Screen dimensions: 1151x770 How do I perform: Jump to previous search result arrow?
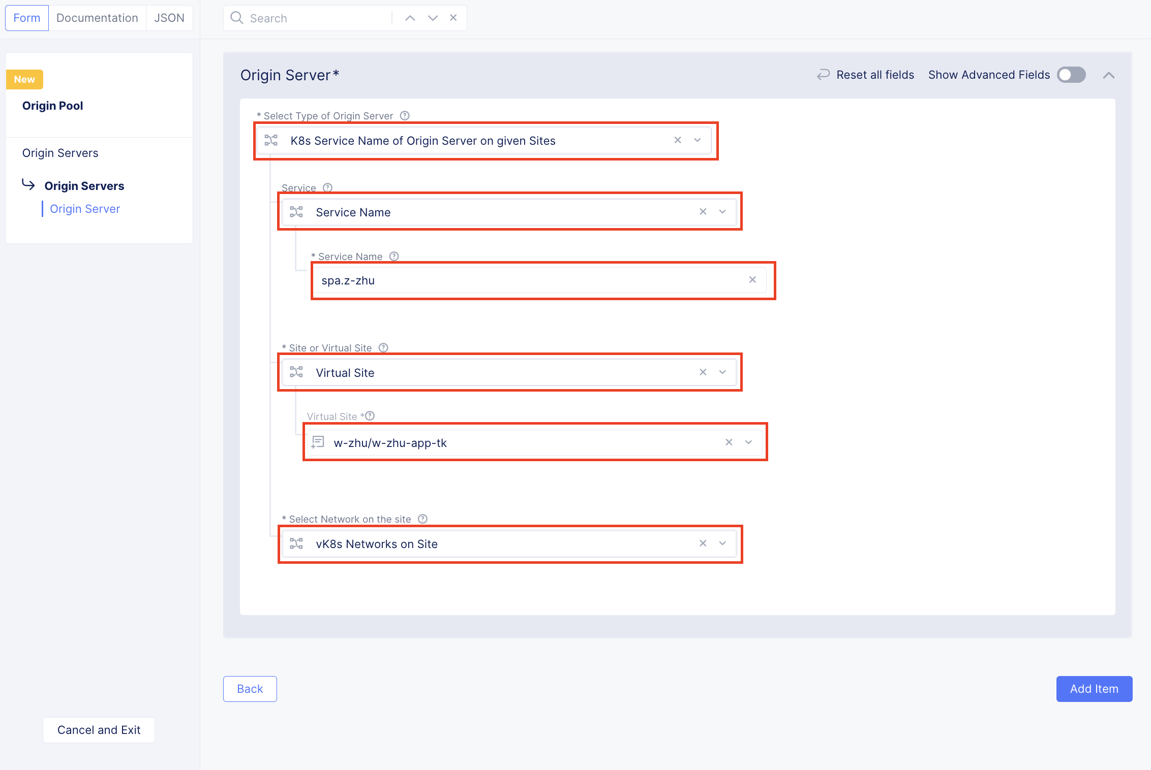tap(410, 18)
